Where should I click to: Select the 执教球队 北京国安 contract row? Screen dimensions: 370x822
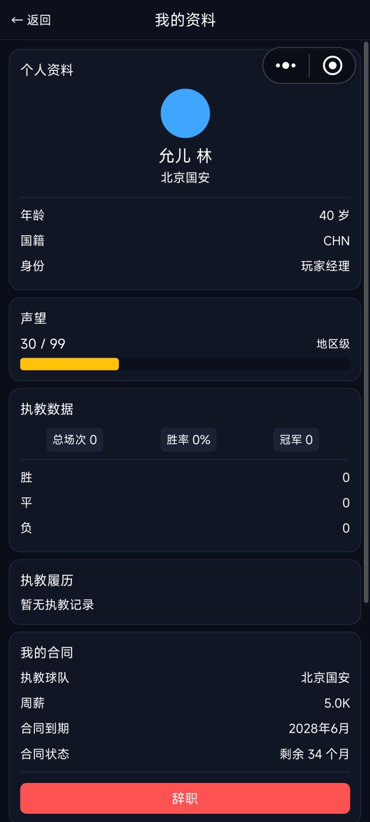pyautogui.click(x=185, y=678)
